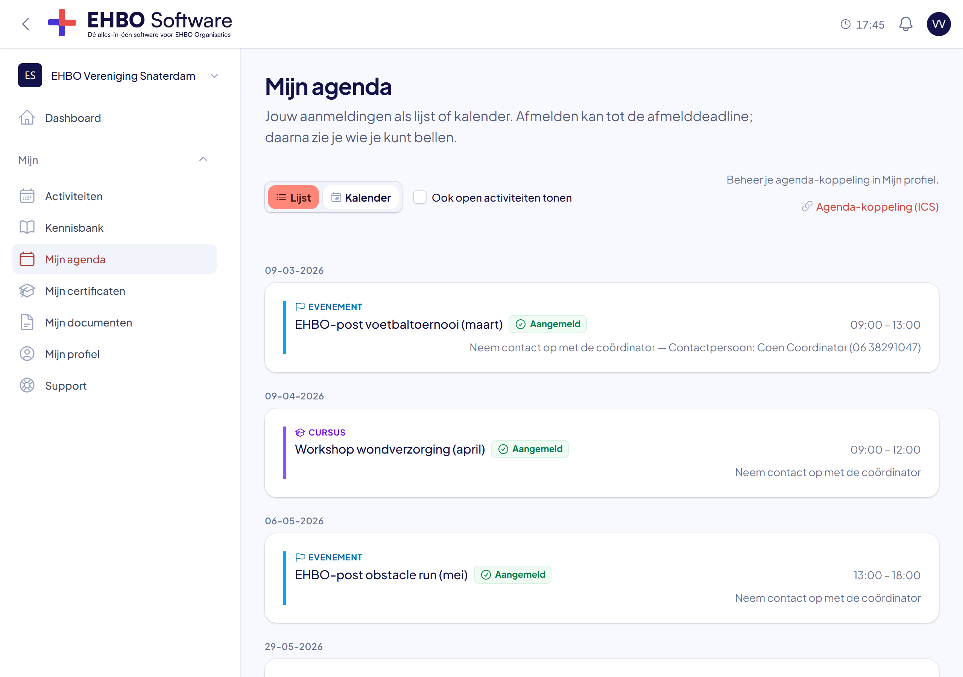
Task: Open Workshop wondverzorging (april) course
Action: 390,449
